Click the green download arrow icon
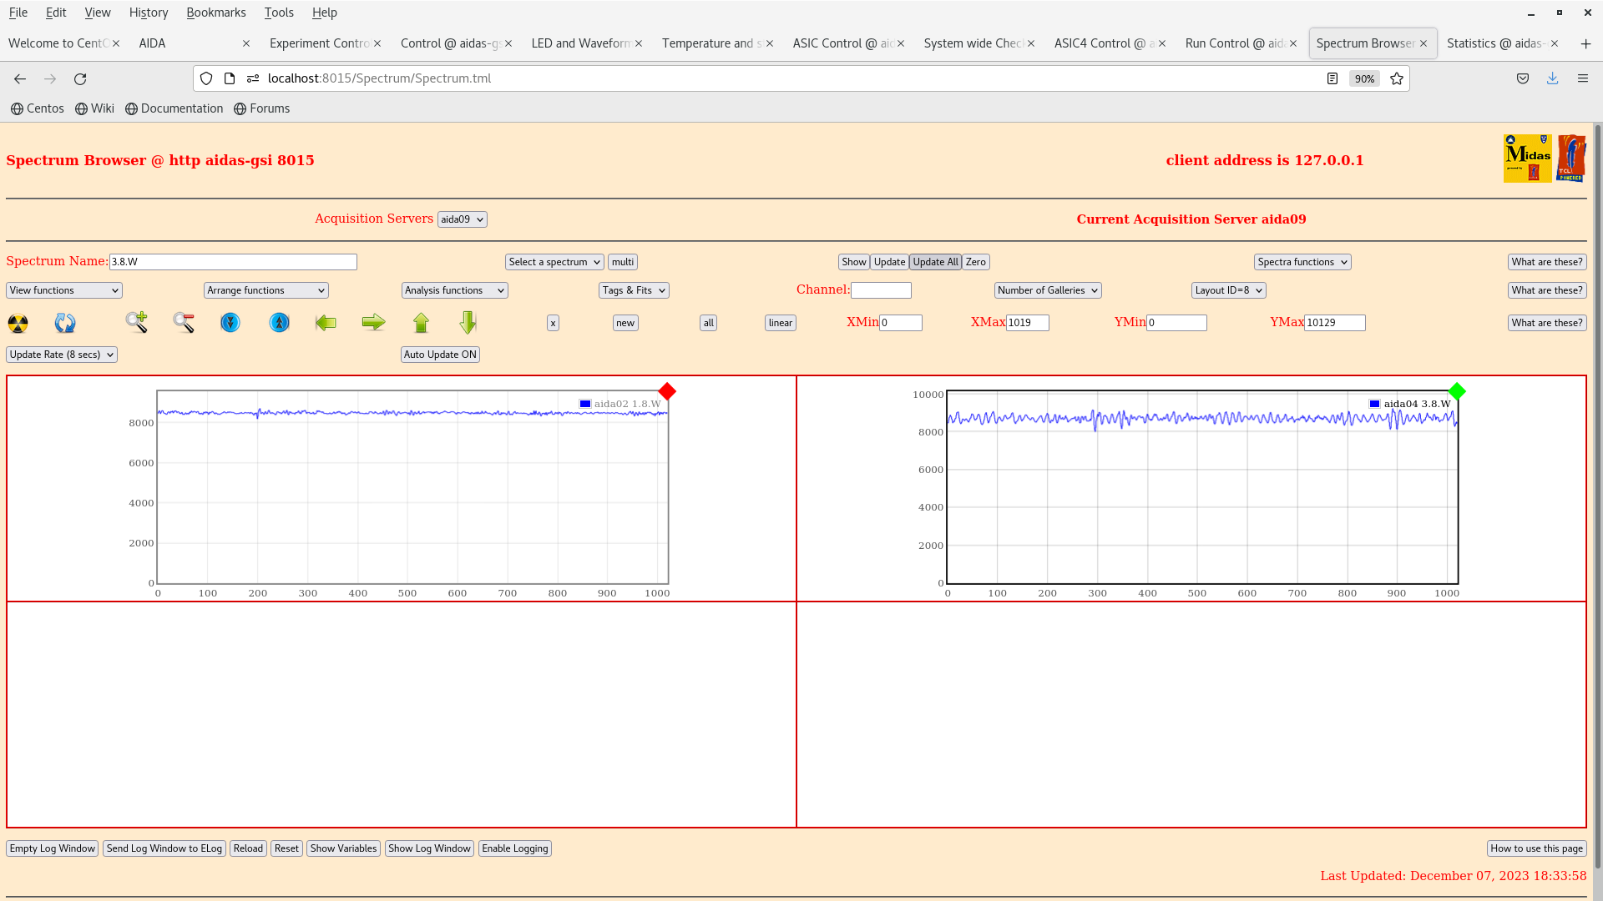 tap(468, 322)
